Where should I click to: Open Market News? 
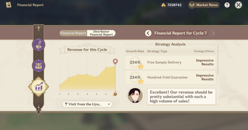(x=204, y=5)
